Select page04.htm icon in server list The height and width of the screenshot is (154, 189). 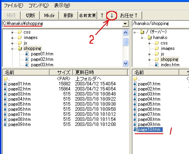point(135,99)
